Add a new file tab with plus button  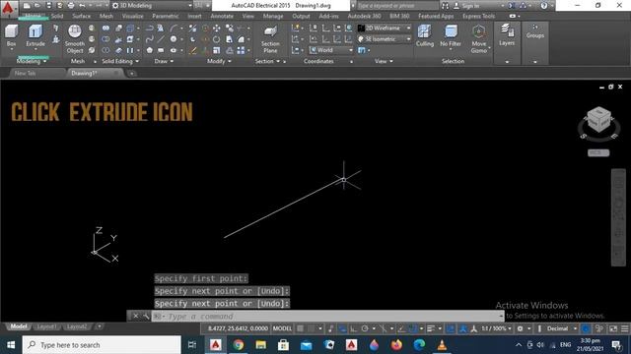point(131,74)
